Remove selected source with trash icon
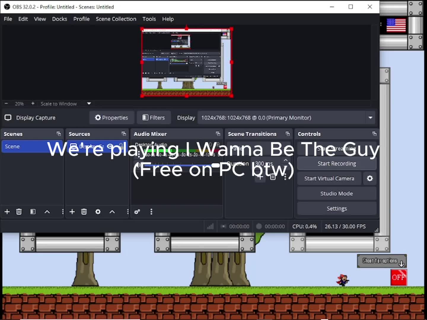 [84, 212]
